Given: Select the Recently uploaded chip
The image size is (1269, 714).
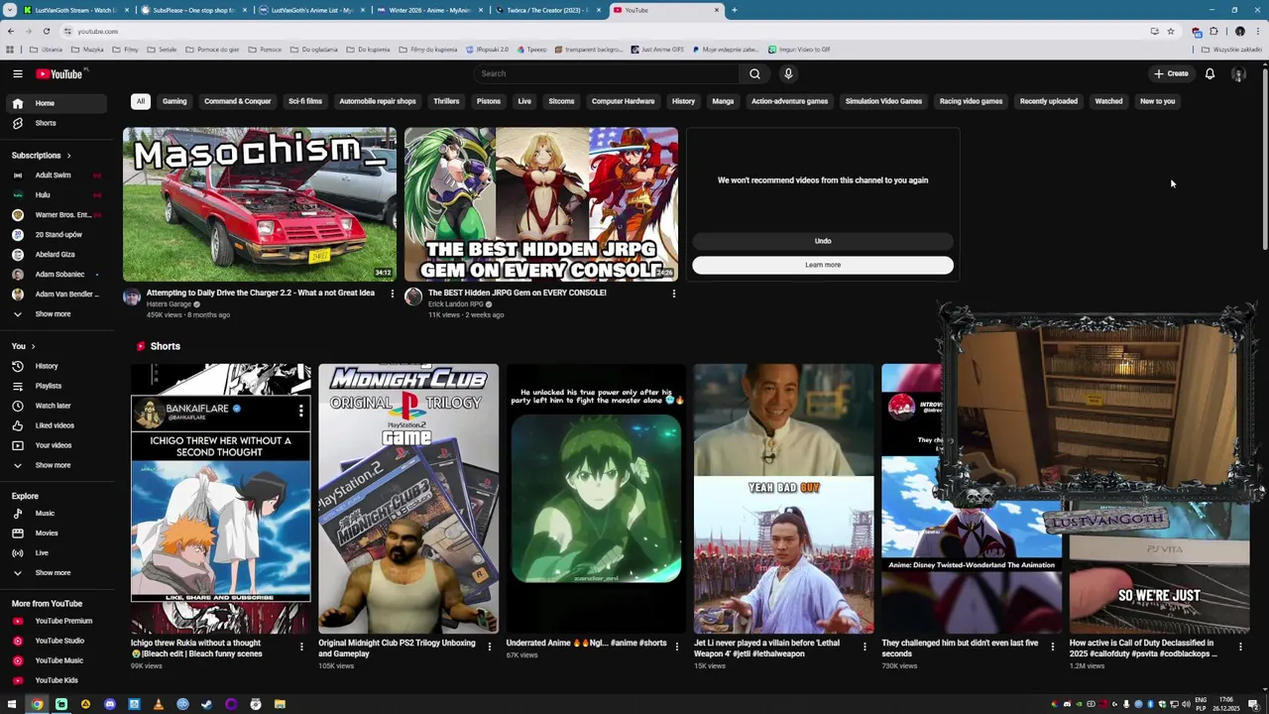Looking at the screenshot, I should (x=1049, y=101).
